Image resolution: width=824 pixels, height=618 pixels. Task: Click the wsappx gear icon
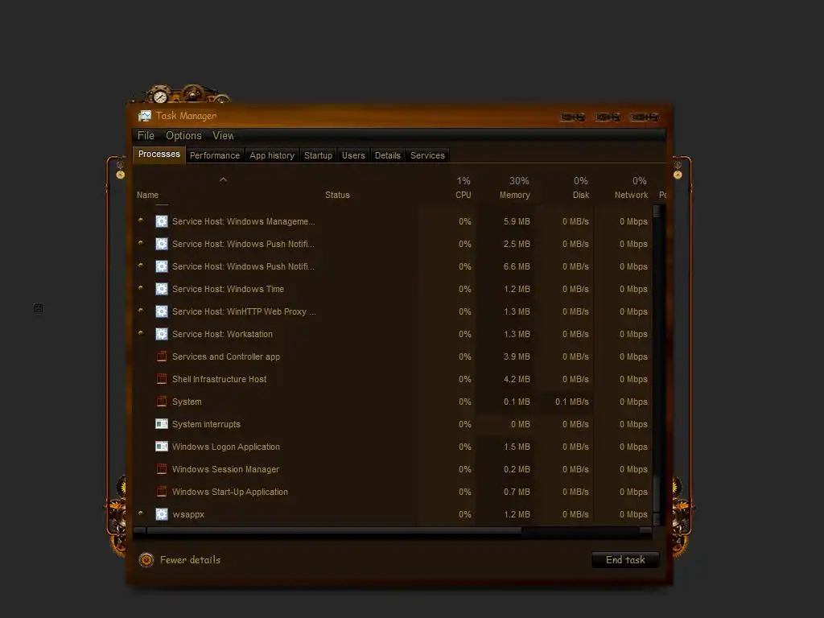[x=161, y=514]
